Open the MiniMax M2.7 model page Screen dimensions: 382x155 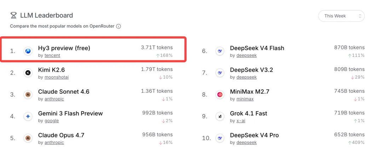249,92
